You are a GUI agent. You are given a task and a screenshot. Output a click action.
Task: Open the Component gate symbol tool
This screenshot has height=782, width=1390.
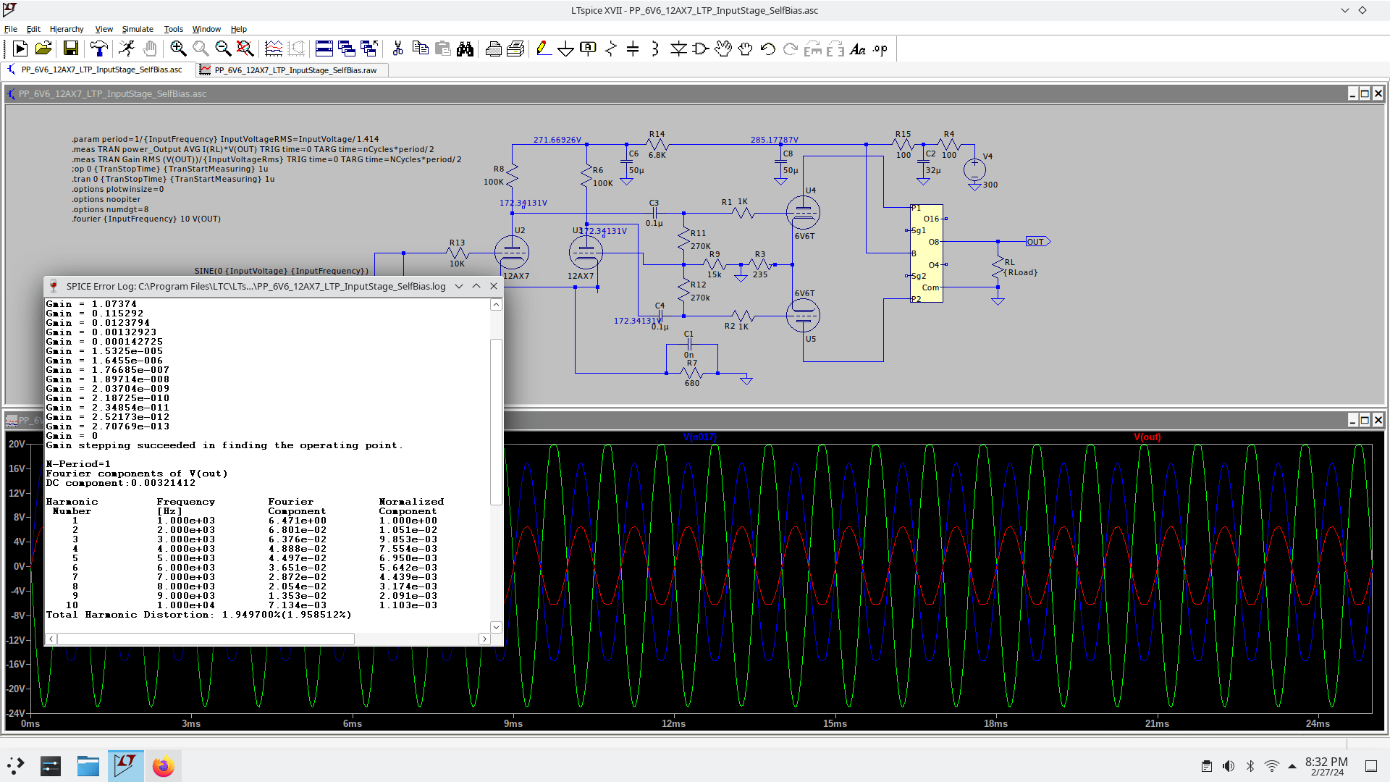[701, 49]
